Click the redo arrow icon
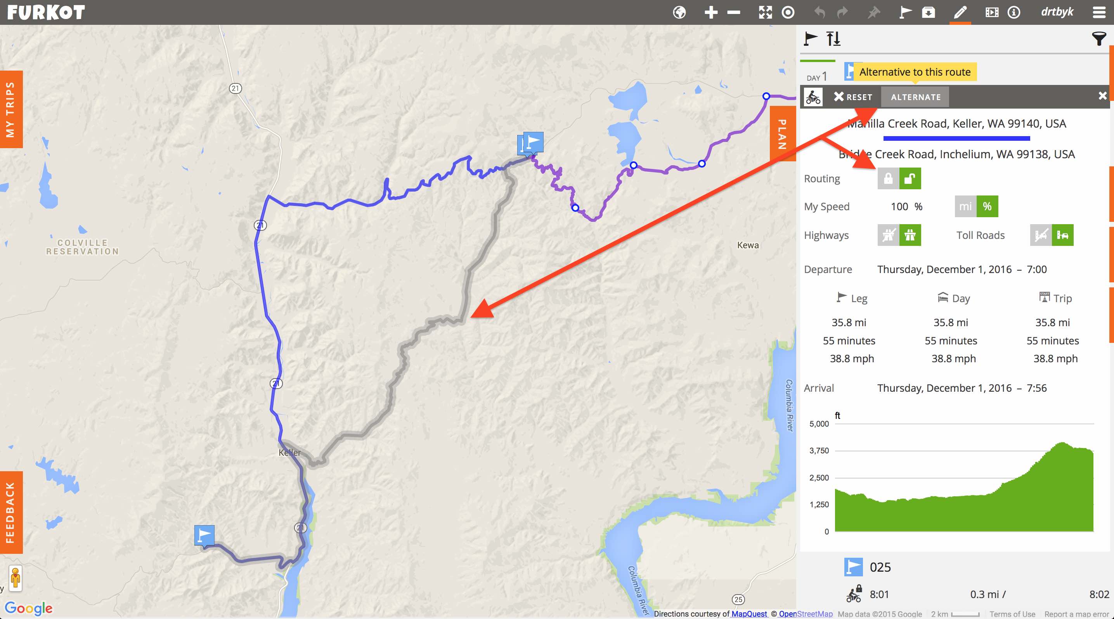 click(x=842, y=12)
